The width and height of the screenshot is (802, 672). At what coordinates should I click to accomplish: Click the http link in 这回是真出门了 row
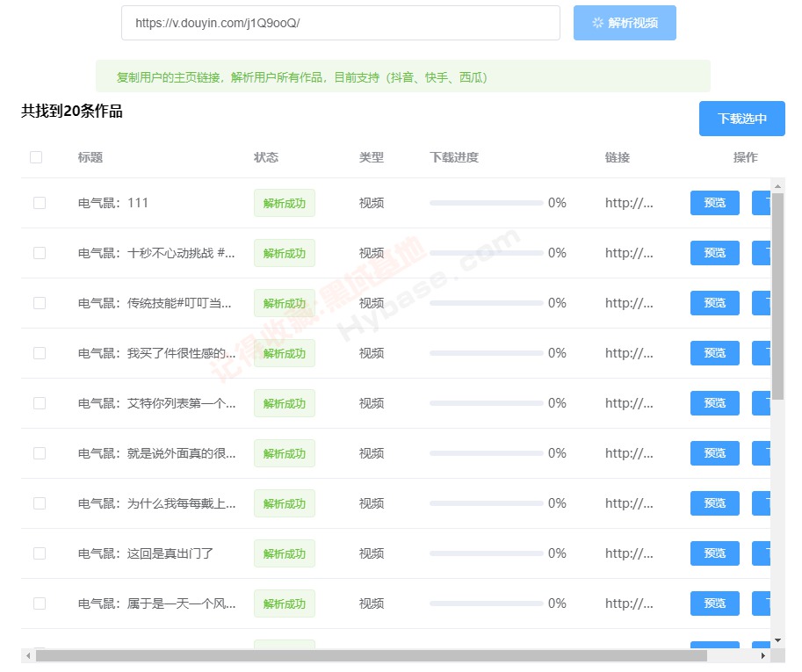coord(629,554)
